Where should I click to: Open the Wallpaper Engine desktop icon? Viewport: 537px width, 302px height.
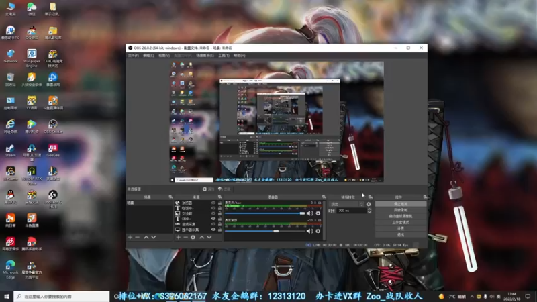pyautogui.click(x=32, y=58)
